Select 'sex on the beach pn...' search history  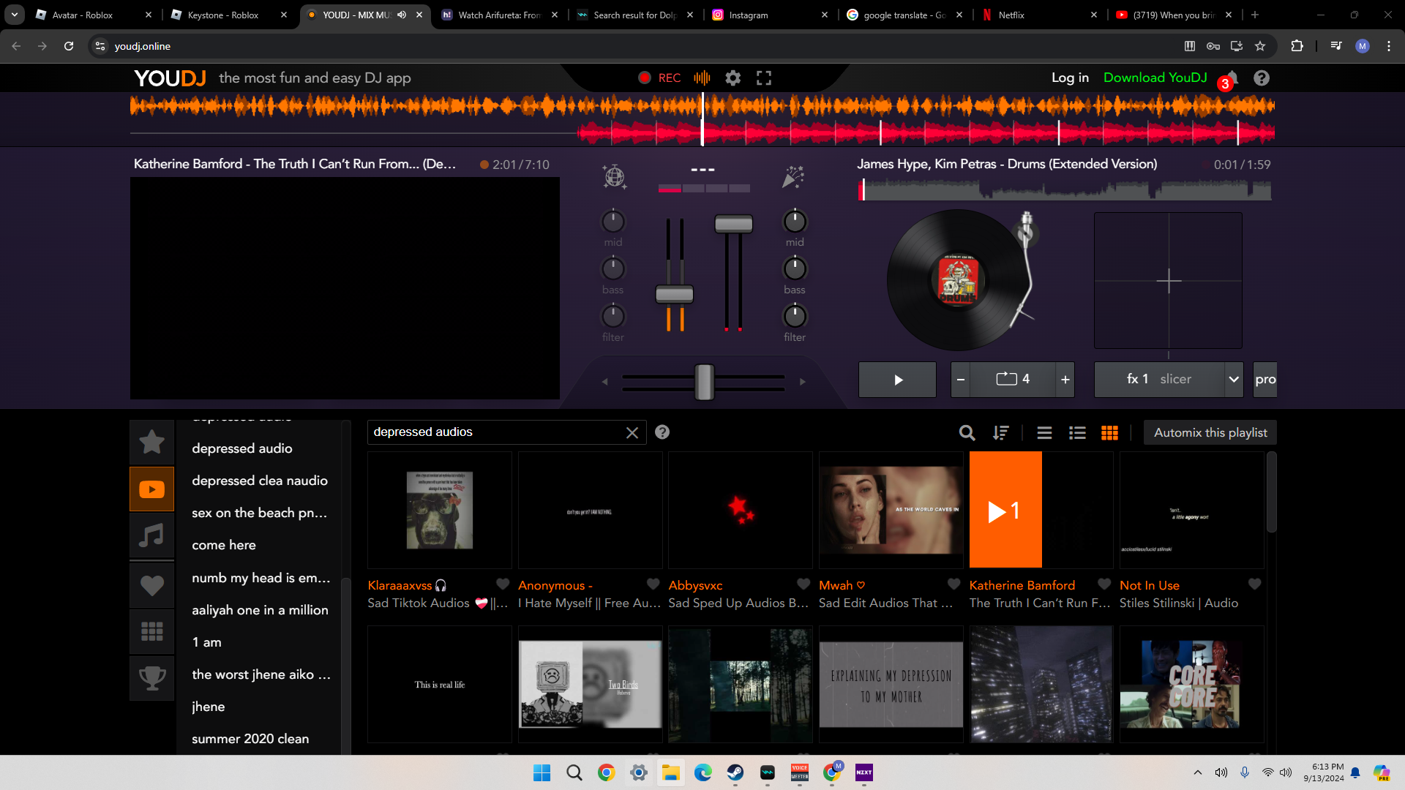[x=260, y=513]
